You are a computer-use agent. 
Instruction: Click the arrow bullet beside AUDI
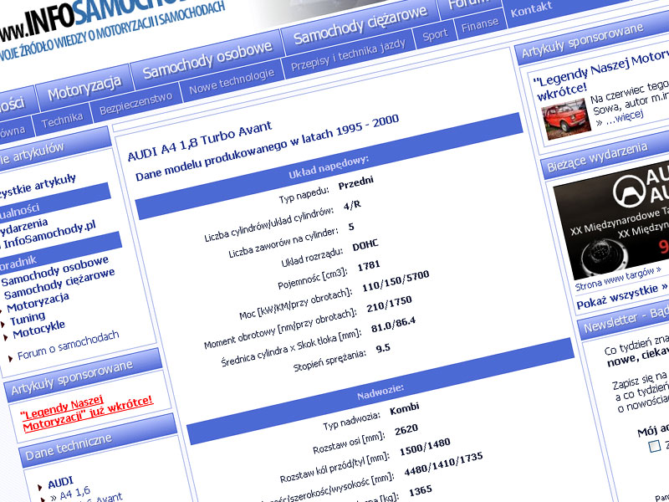click(40, 487)
